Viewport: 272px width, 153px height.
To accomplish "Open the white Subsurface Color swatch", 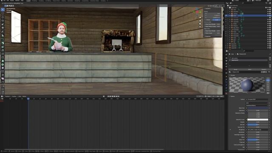I will coord(258,119).
